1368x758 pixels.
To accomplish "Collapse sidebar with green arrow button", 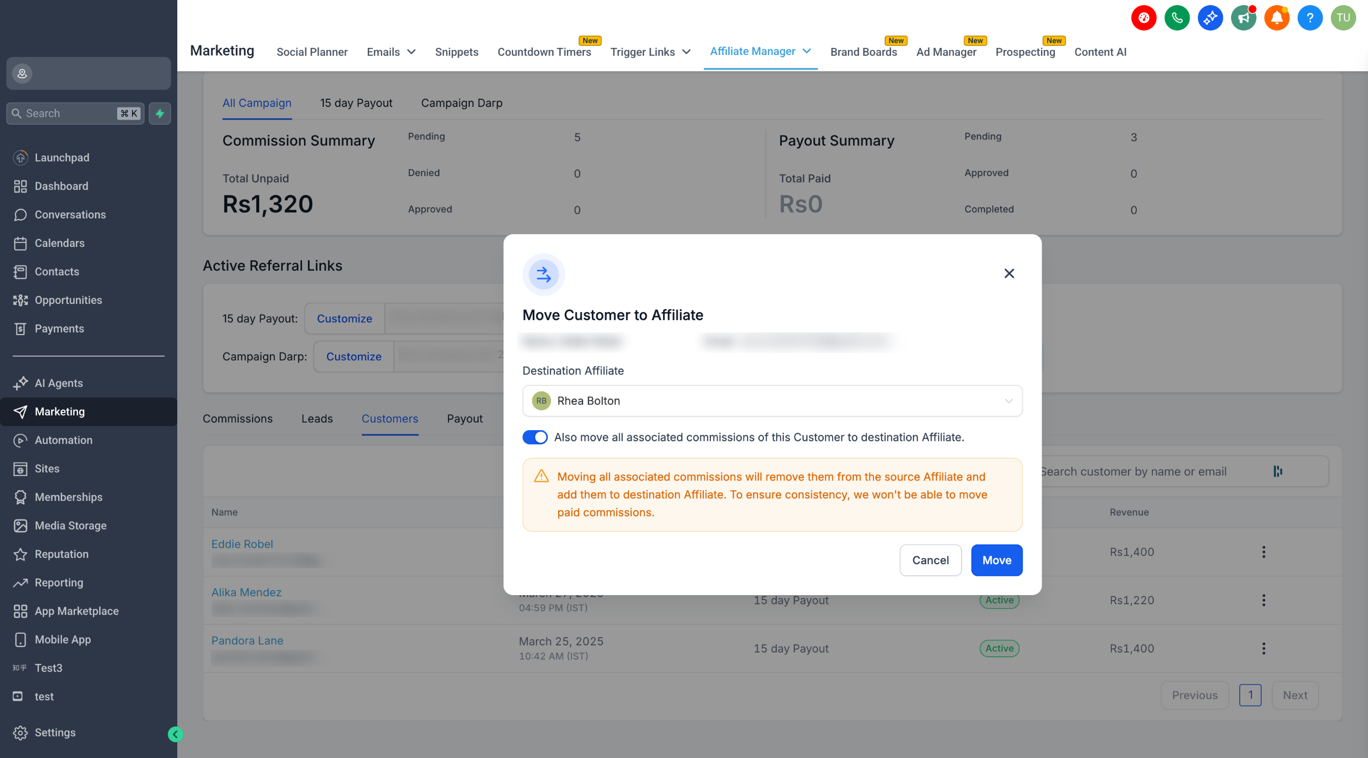I will 175,734.
